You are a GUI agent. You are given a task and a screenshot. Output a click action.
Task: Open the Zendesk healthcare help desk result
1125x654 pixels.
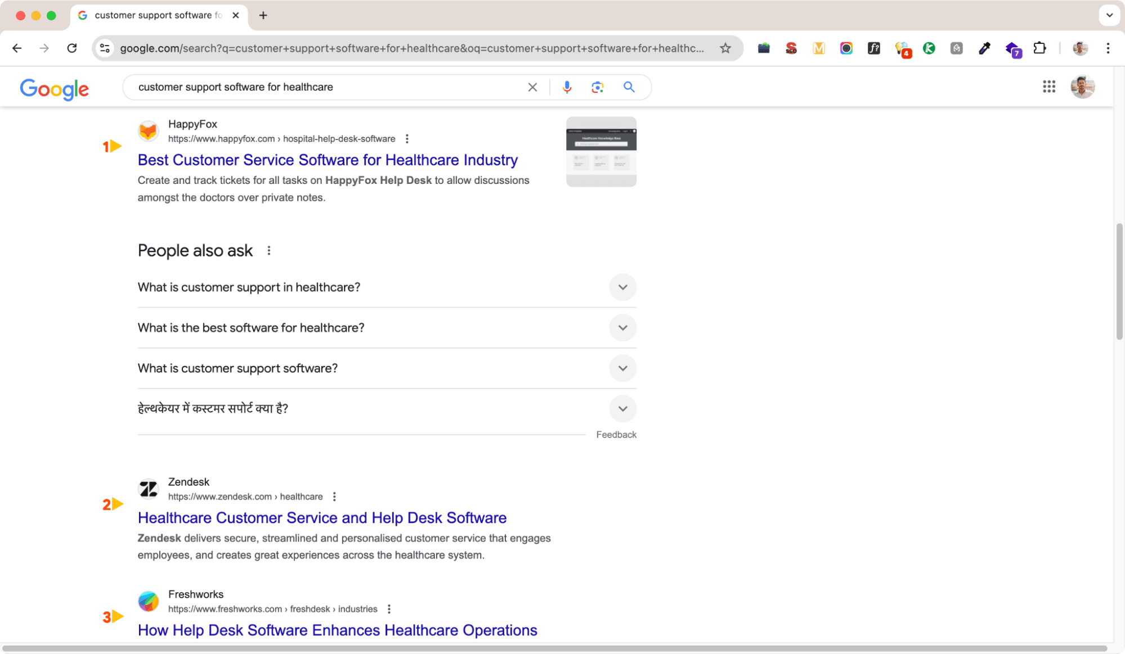point(322,517)
